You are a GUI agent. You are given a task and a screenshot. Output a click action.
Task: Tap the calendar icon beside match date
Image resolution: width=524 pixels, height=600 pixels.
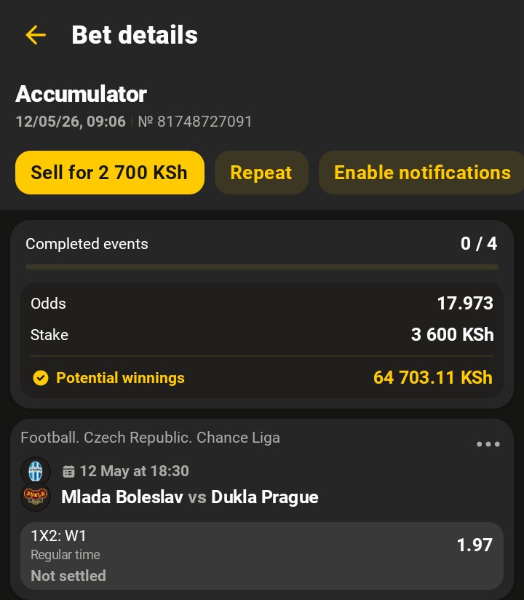[68, 471]
